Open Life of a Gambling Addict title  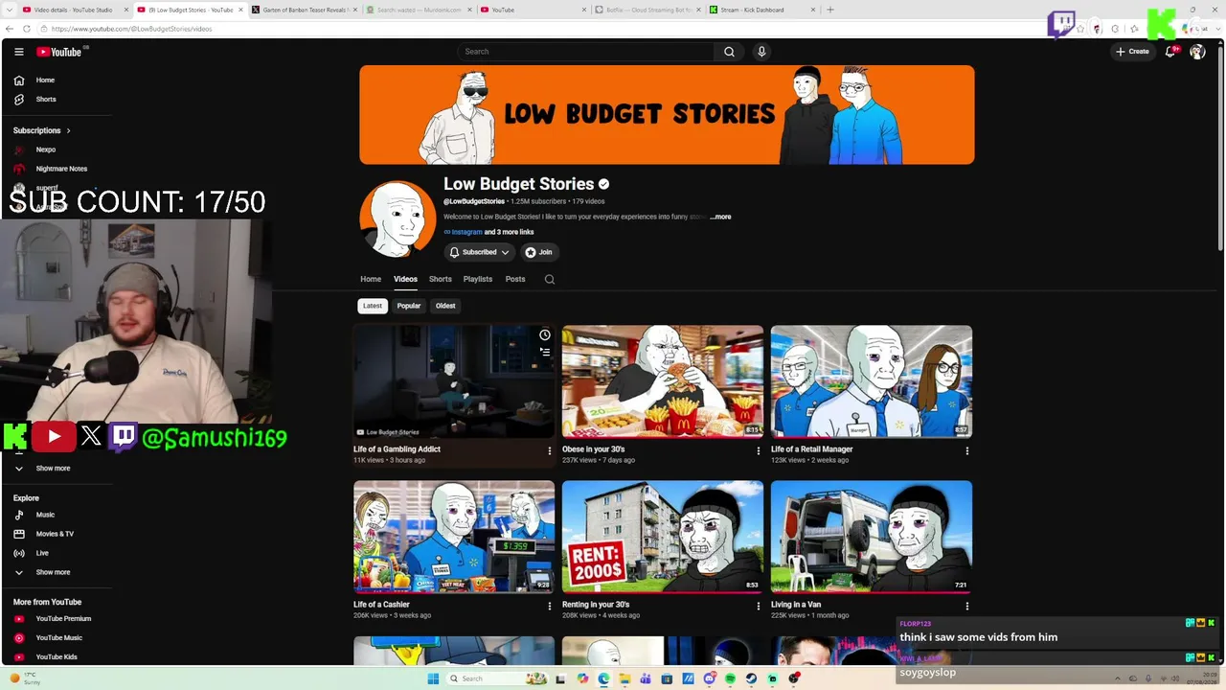397,449
